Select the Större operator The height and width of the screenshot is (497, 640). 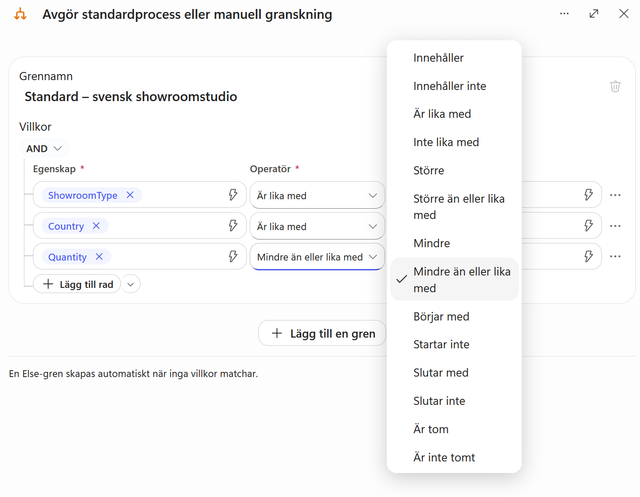pyautogui.click(x=454, y=171)
